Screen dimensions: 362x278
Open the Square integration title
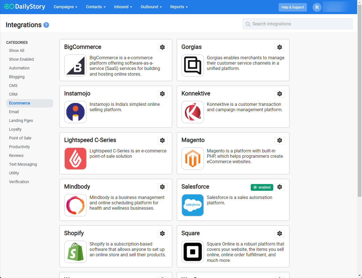point(190,233)
